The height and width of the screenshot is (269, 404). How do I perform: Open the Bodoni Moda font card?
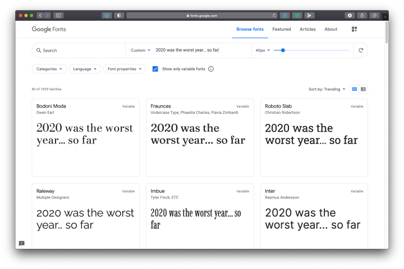(x=85, y=138)
